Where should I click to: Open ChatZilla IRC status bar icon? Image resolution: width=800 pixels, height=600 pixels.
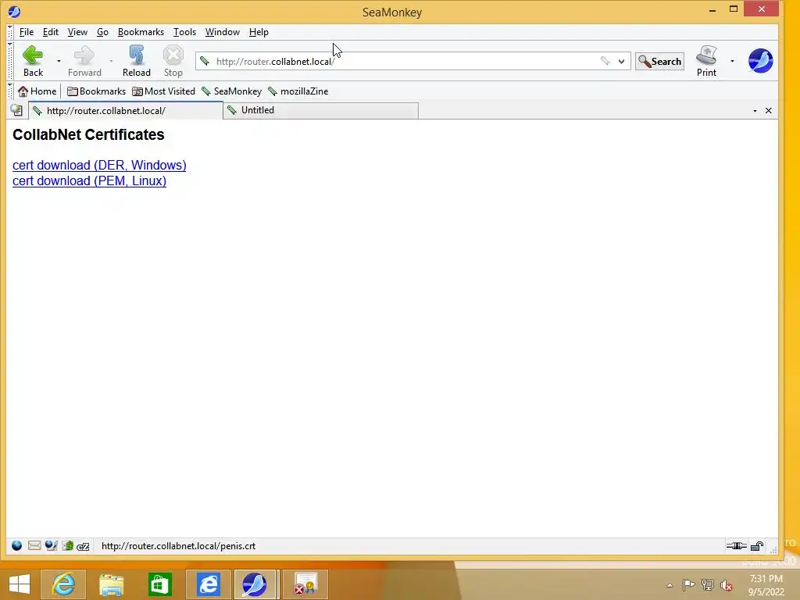(83, 546)
